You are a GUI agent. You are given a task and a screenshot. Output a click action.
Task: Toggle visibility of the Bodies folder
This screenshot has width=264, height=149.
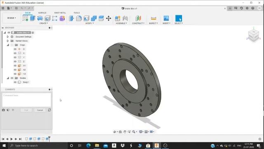(12, 78)
